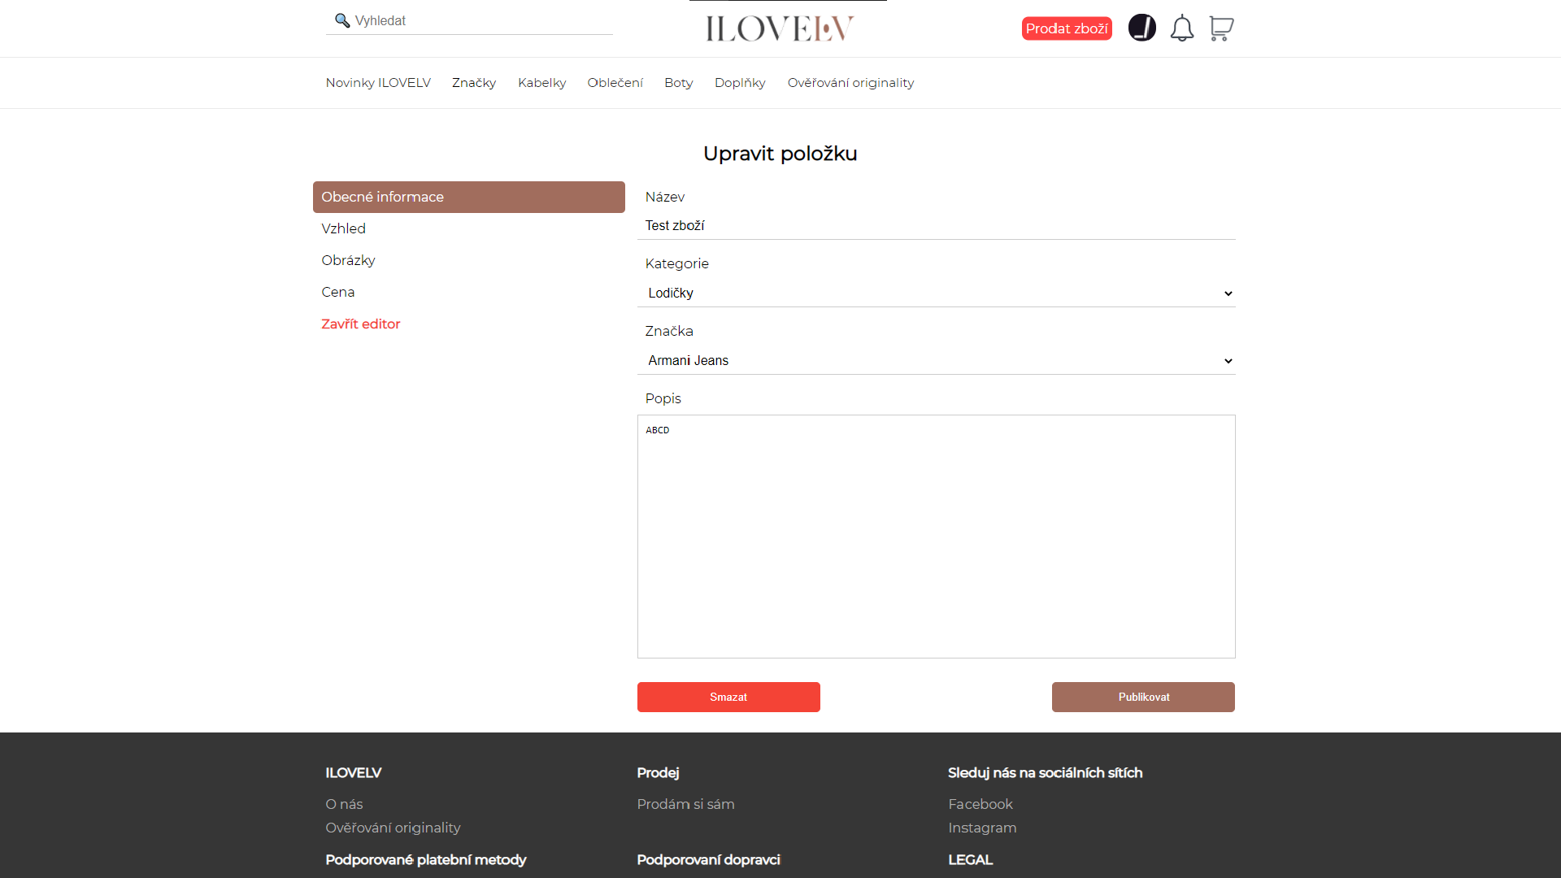The image size is (1561, 878).
Task: Click the Prodat zboží button
Action: pos(1066,28)
